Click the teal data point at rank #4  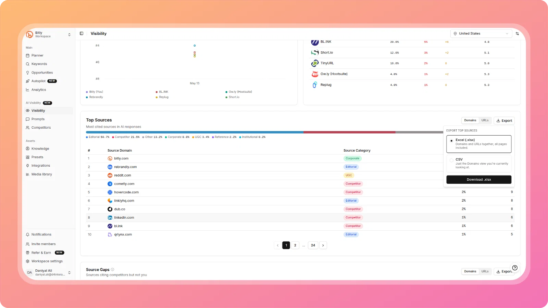[x=195, y=46]
